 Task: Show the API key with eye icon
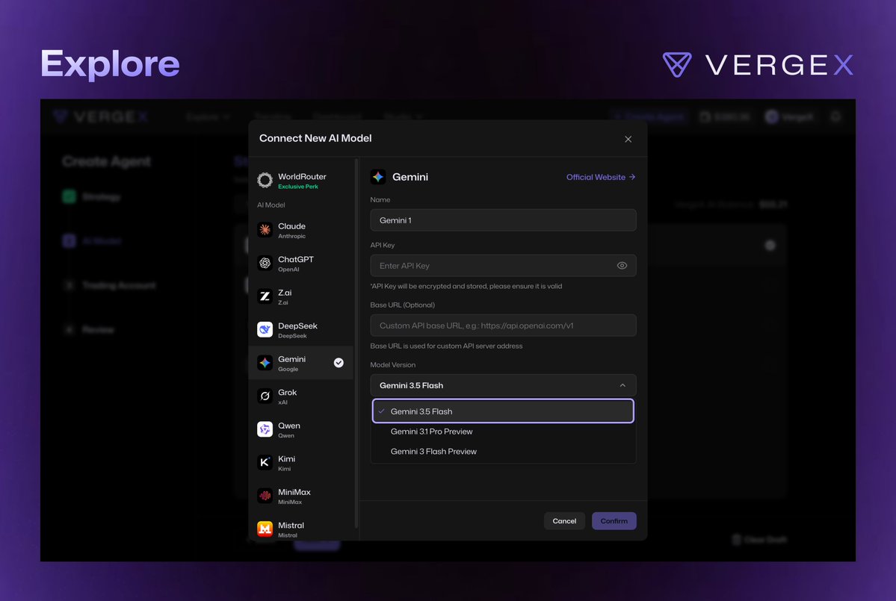point(622,265)
